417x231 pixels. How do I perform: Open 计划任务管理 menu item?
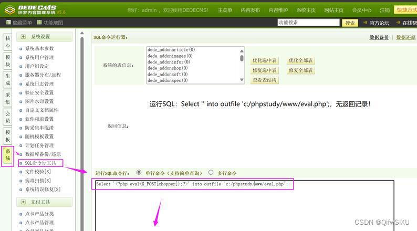tap(39, 145)
